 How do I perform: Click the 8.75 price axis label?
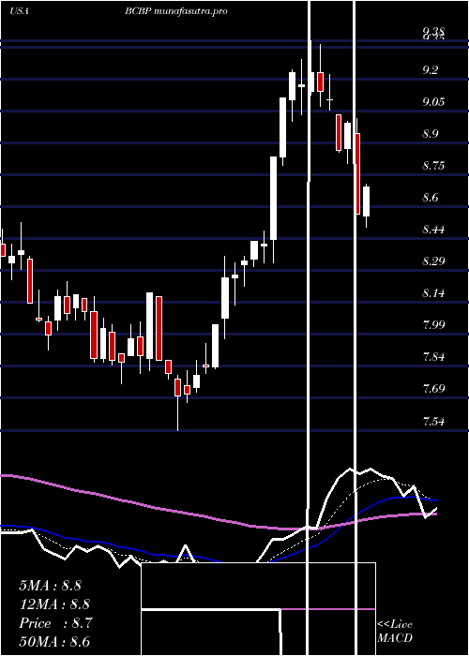[x=433, y=165]
